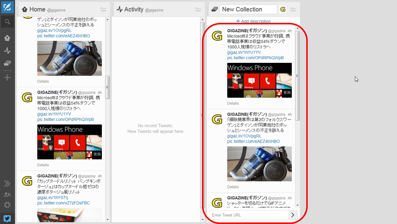Open Activity column settings slider icon
The width and height of the screenshot is (397, 224).
pos(198,10)
